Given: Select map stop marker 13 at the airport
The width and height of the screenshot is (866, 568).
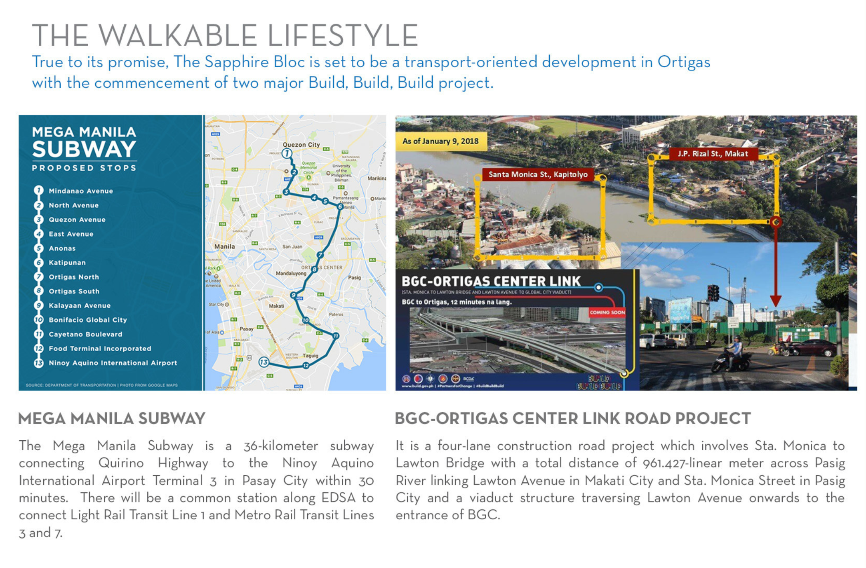Looking at the screenshot, I should click(264, 362).
